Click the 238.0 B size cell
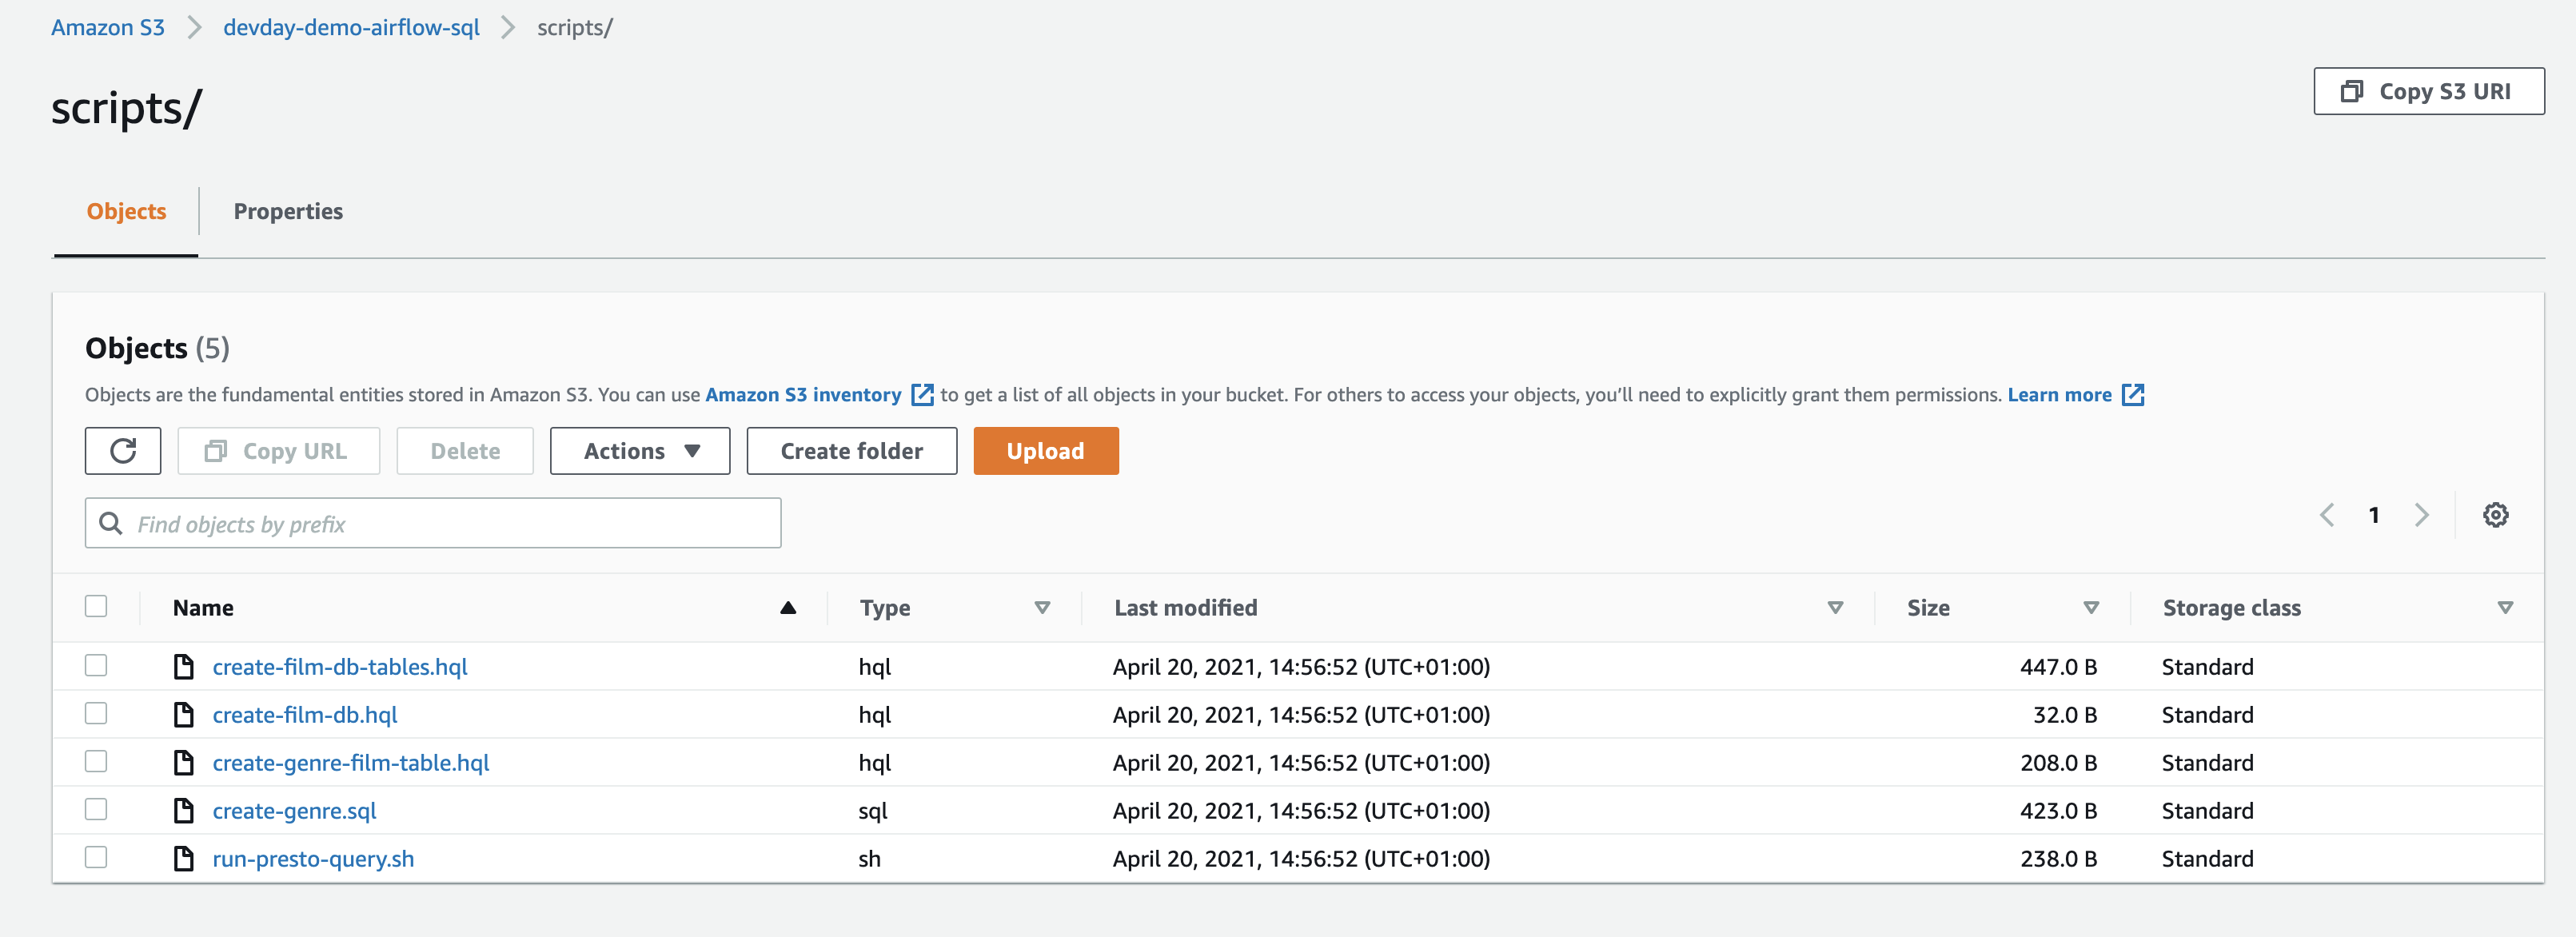Screen dimensions: 2576x937 [2058, 859]
